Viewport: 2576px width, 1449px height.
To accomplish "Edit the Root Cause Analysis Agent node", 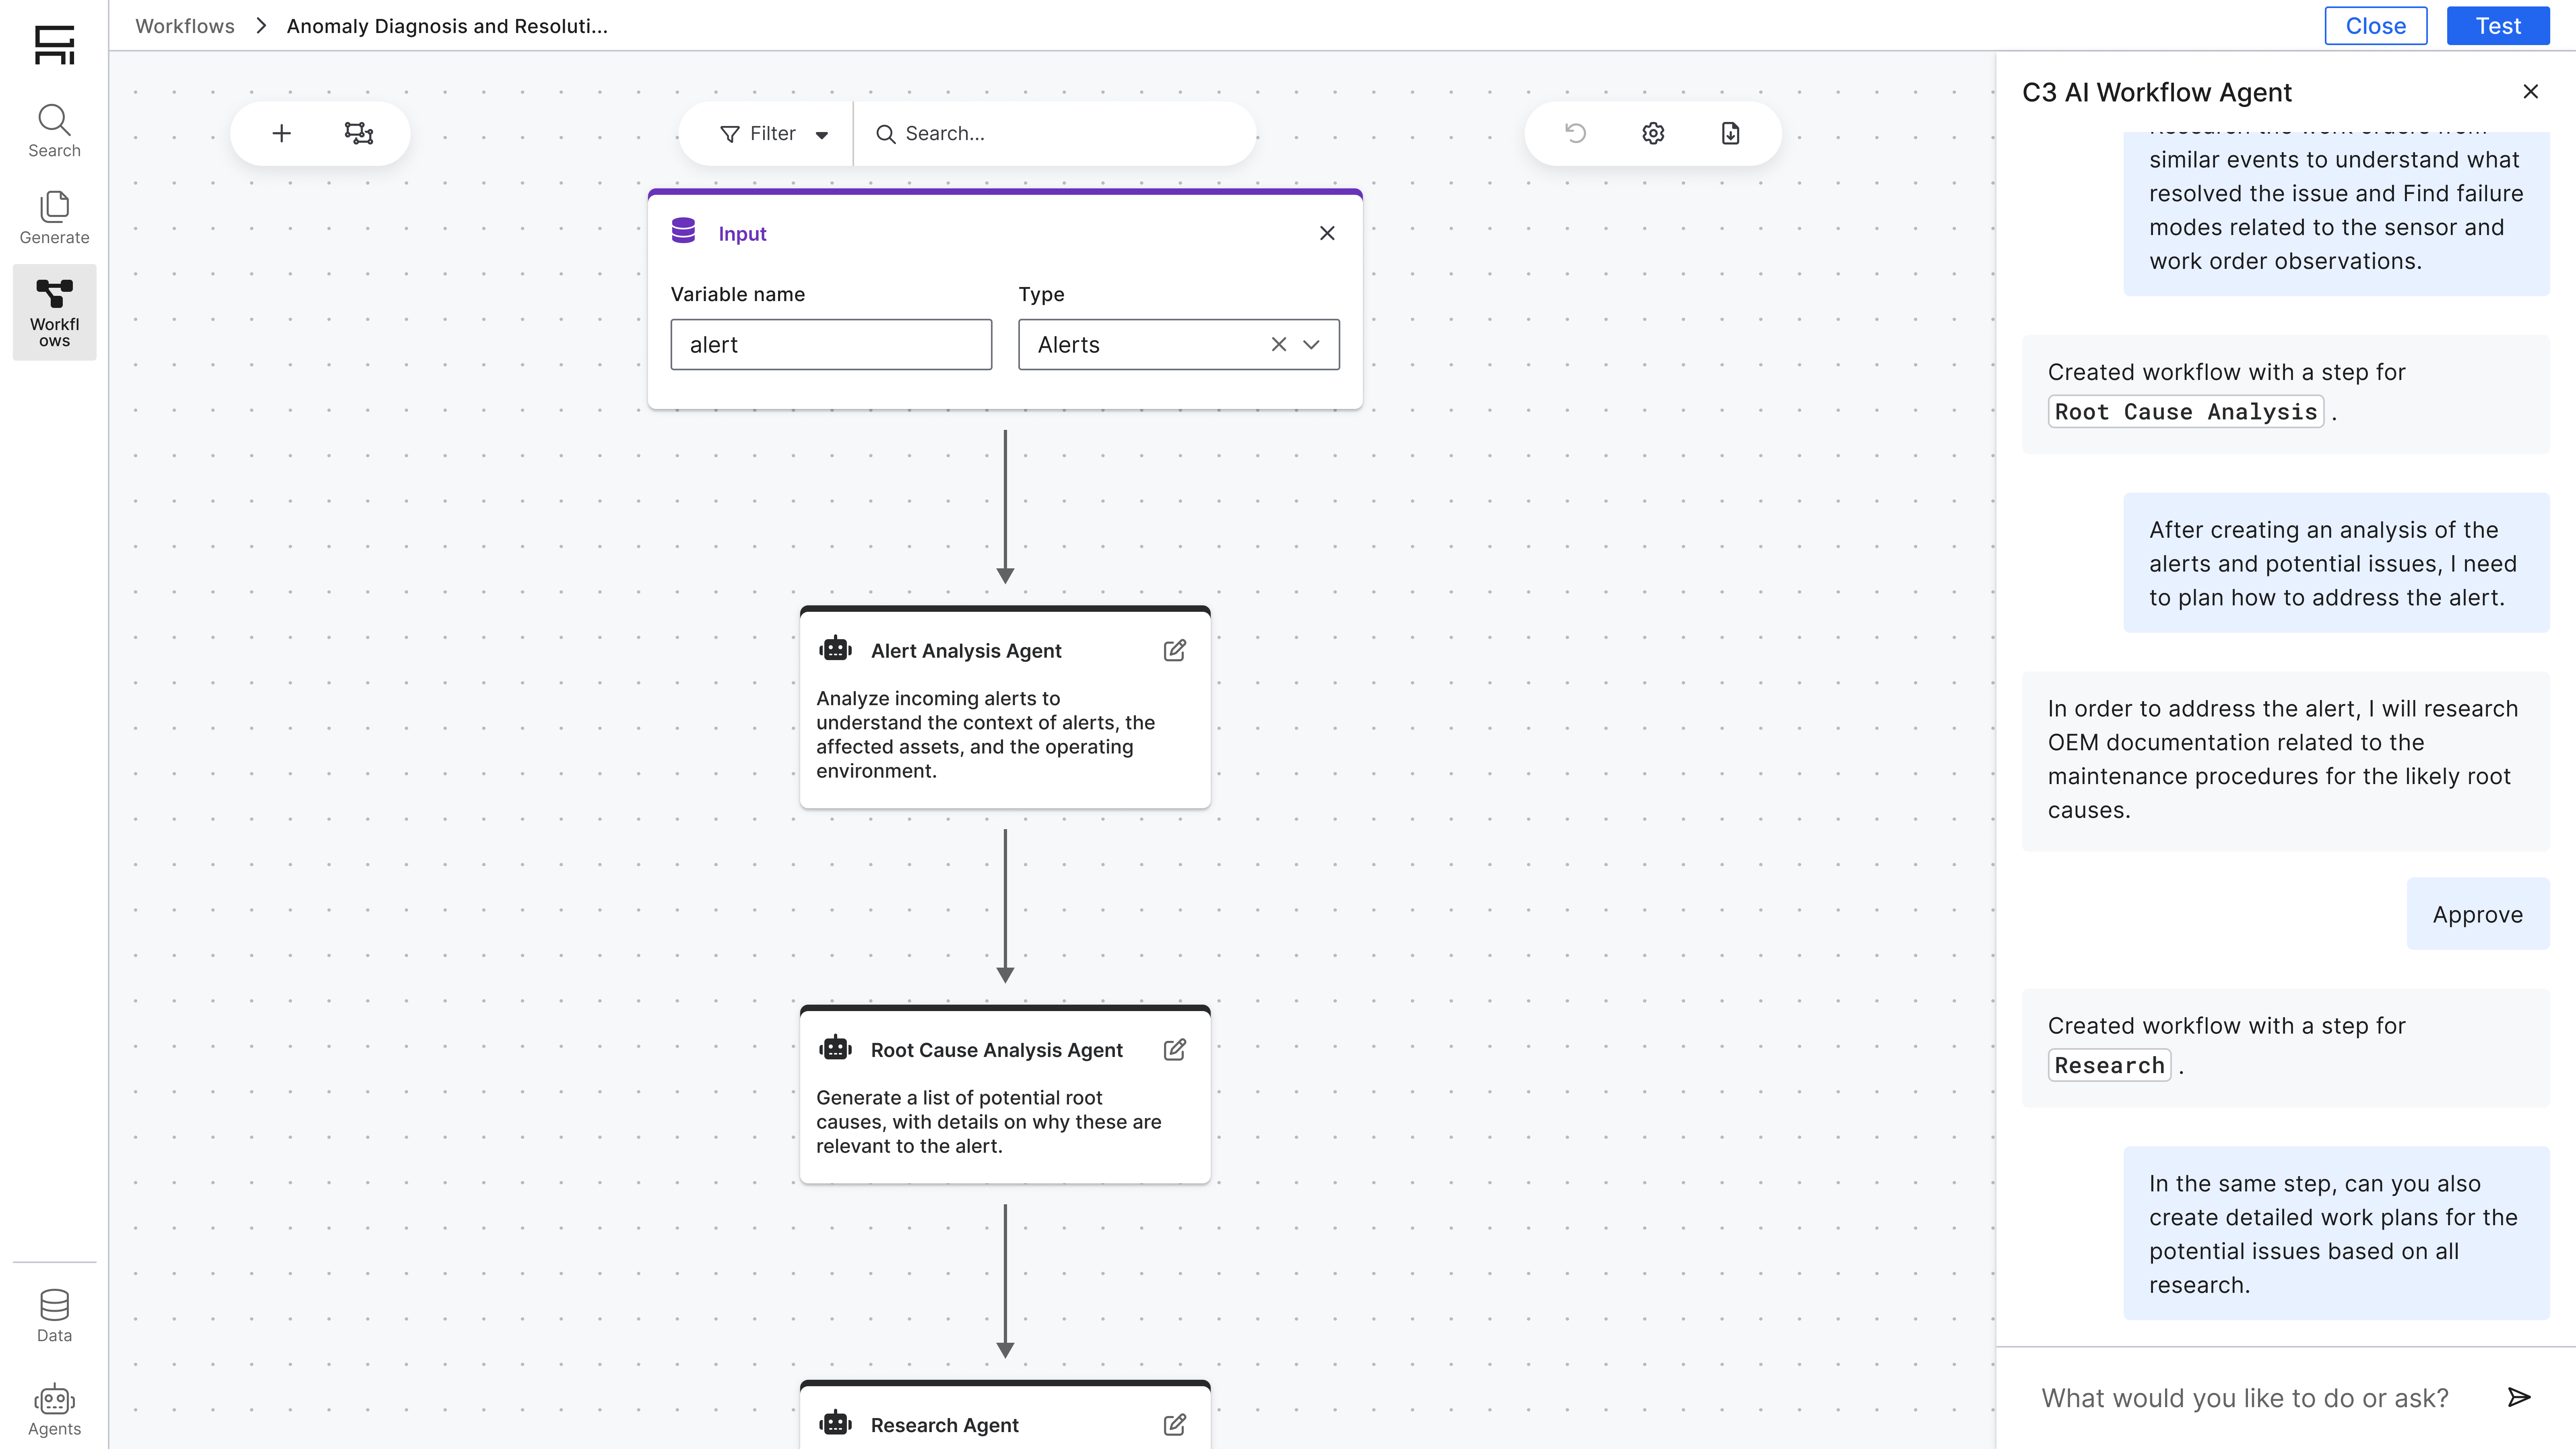I will [x=1175, y=1050].
